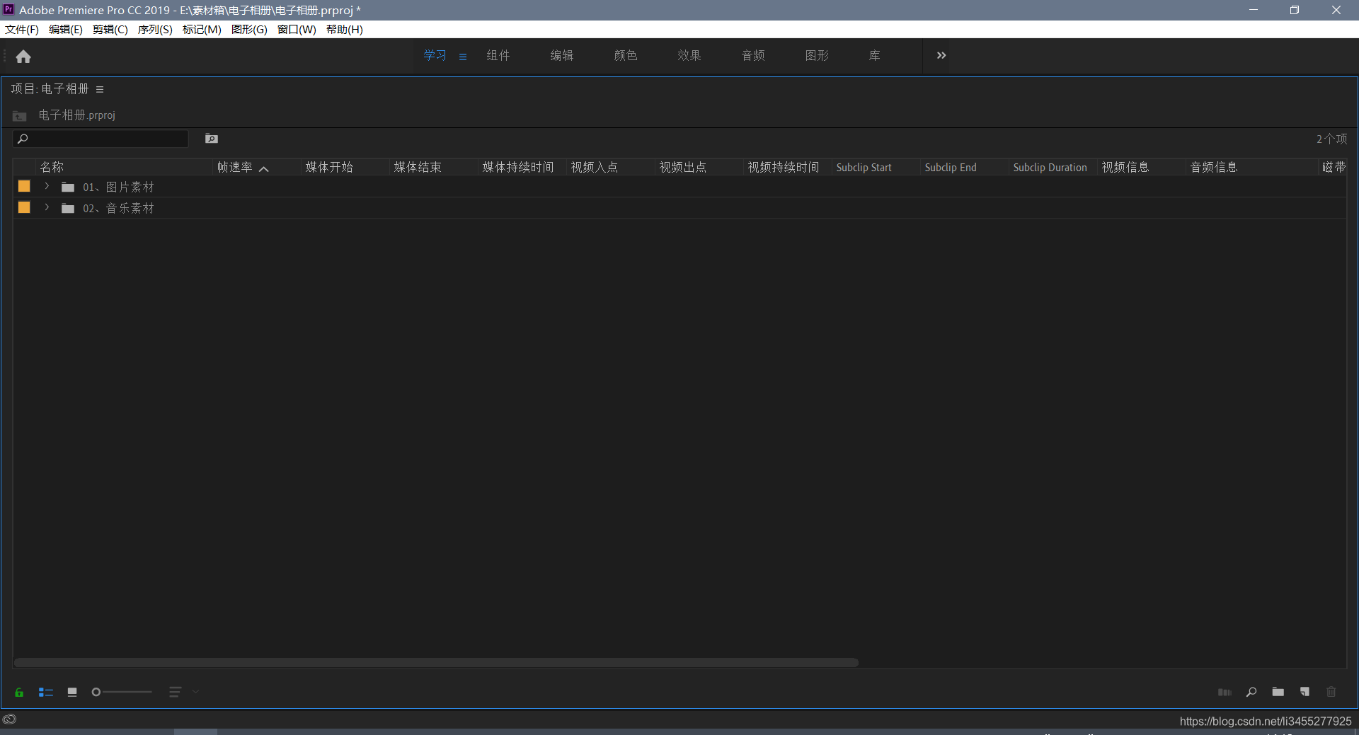This screenshot has width=1359, height=735.
Task: Open Creative Cloud status icon
Action: click(x=9, y=719)
